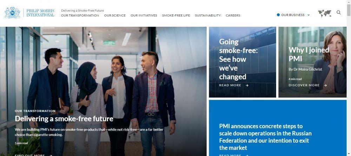Navigate to the SUSTAINABILITY section

coord(208,15)
